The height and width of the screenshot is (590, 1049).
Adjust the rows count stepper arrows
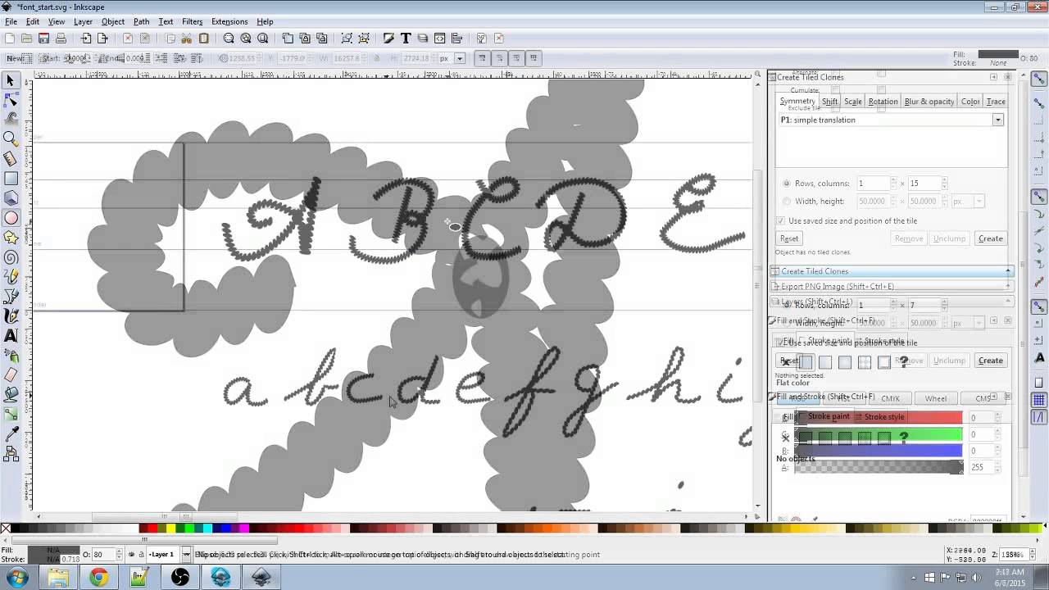pos(894,184)
